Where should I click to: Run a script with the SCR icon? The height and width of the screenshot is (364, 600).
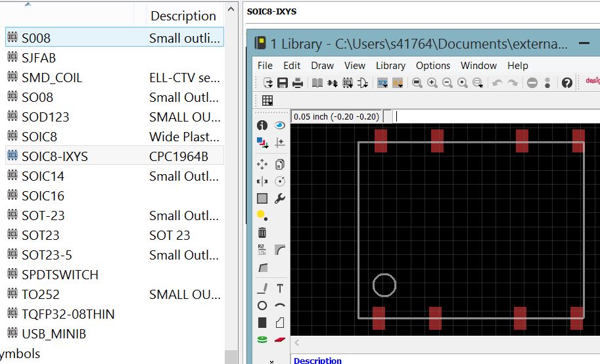click(x=382, y=83)
